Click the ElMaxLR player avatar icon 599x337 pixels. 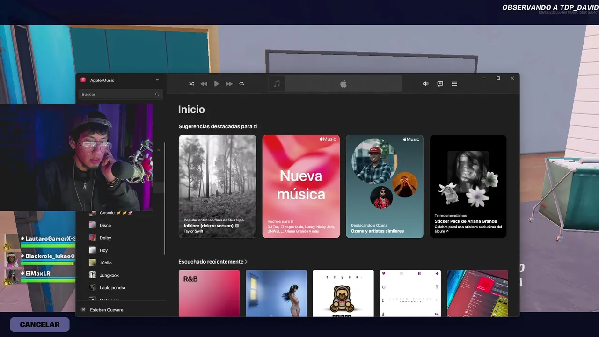[12, 276]
